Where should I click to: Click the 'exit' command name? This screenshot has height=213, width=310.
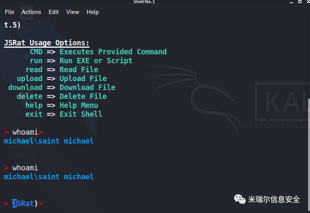click(x=34, y=114)
